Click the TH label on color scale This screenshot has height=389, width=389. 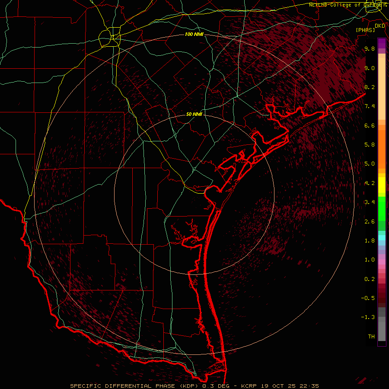coord(371,337)
